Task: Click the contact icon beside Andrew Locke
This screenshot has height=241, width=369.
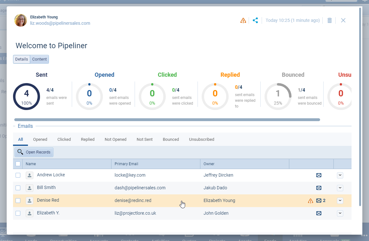Action: click(x=30, y=175)
